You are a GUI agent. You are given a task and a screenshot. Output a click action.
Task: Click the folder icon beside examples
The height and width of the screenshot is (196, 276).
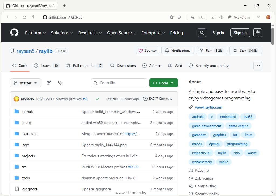pos(17,134)
